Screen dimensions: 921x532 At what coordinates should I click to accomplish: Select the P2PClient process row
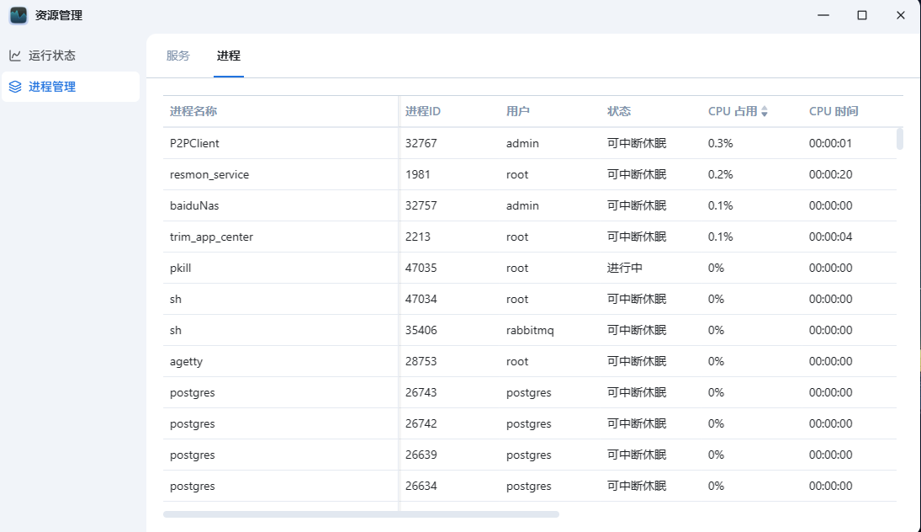(530, 143)
